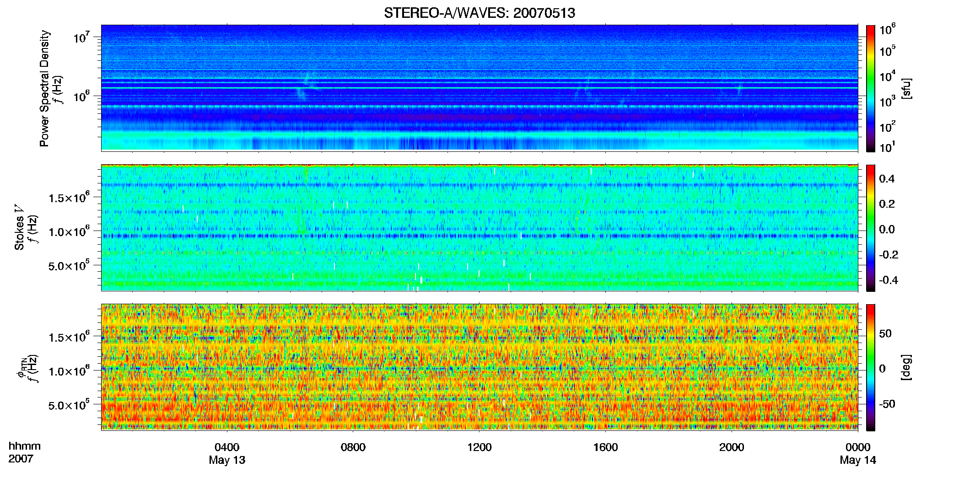
Task: Click the 10^6 top colorbar value
Action: 888,29
